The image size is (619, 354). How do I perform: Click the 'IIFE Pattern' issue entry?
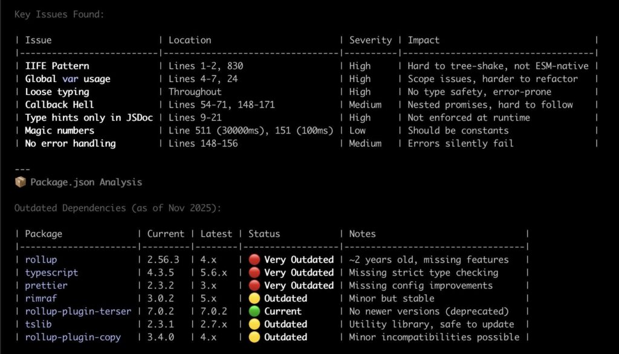[x=57, y=66]
